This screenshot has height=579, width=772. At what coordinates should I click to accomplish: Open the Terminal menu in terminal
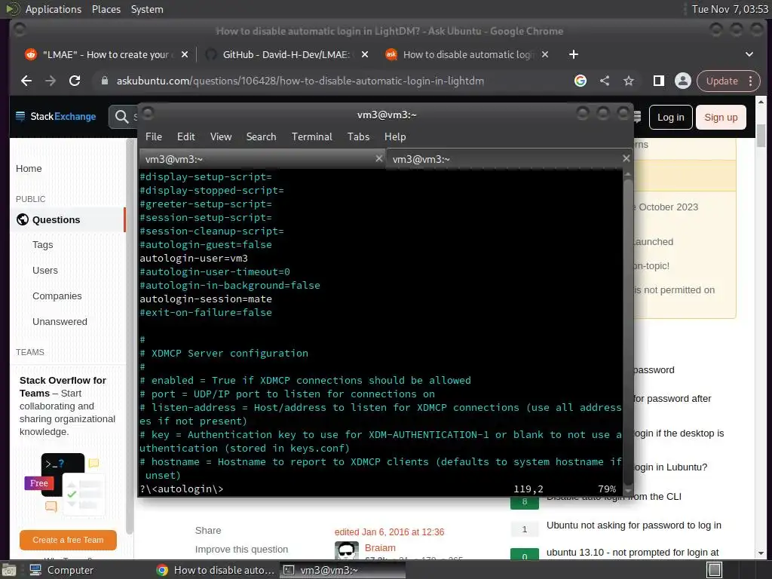click(x=312, y=137)
